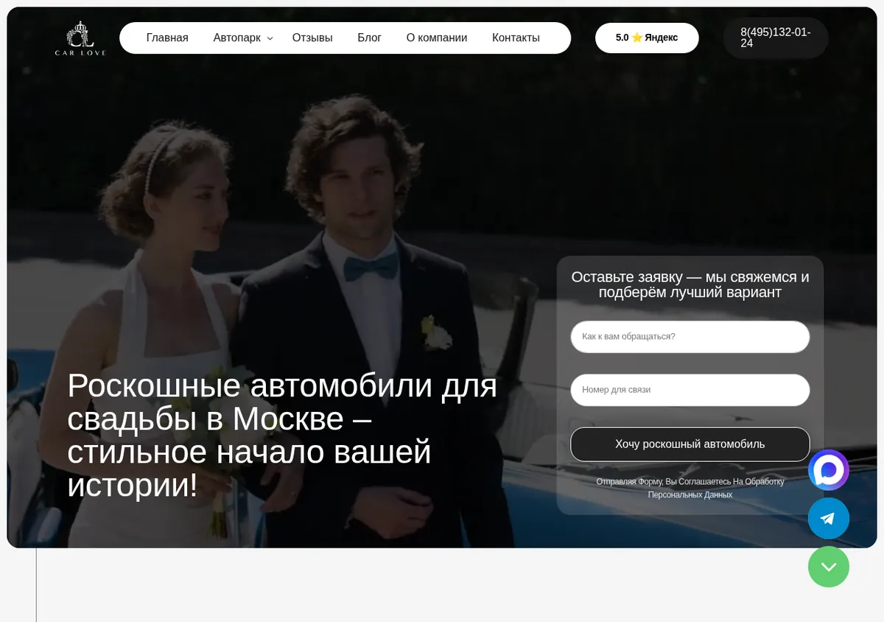Go to the Главная menu item
Screen dimensions: 884x622
pos(167,38)
